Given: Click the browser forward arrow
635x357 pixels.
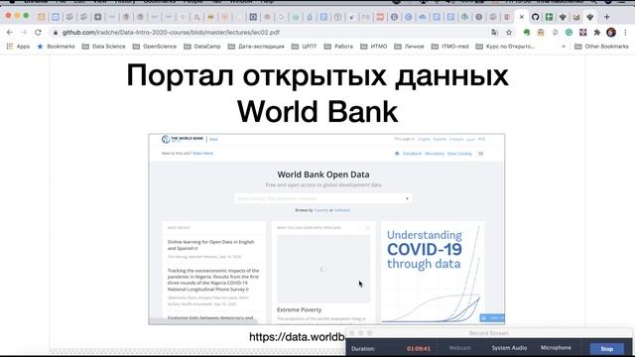Looking at the screenshot, I should pos(24,33).
